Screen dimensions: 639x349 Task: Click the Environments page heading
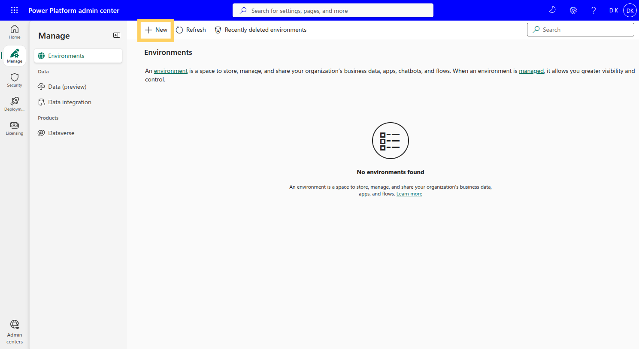click(168, 52)
